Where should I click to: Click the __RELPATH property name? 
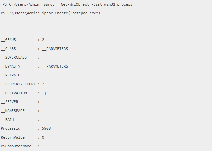pyautogui.click(x=11, y=75)
